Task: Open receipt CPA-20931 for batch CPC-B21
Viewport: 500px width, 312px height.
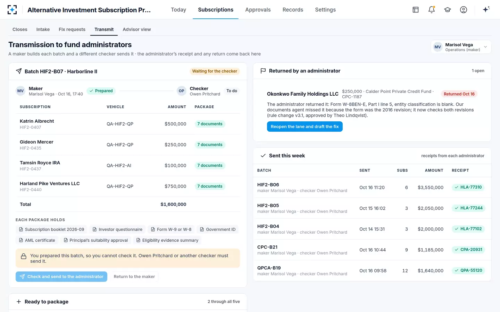Action: tap(468, 250)
